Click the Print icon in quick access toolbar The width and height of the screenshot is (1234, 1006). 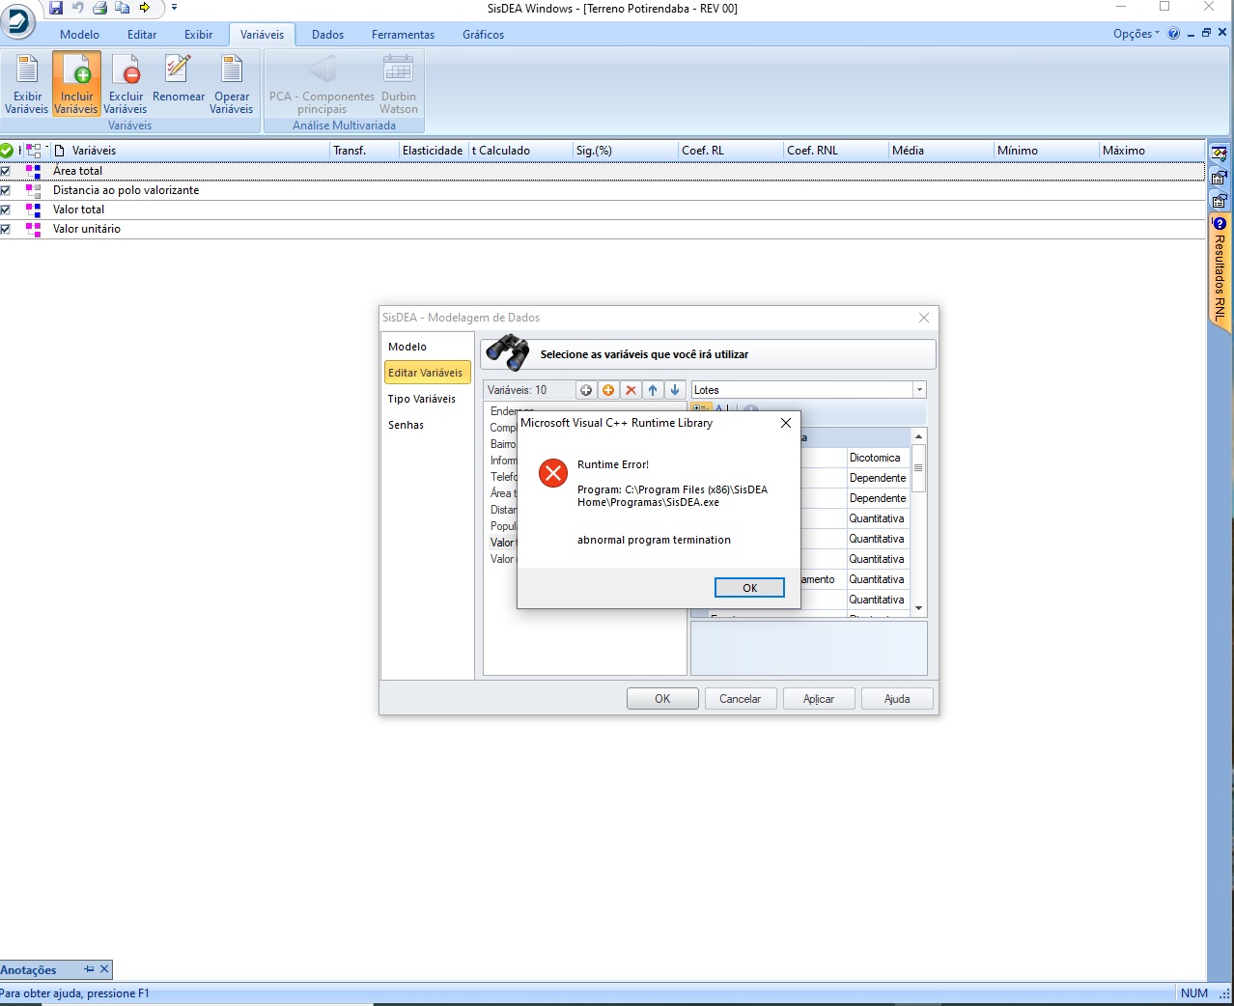click(x=99, y=8)
